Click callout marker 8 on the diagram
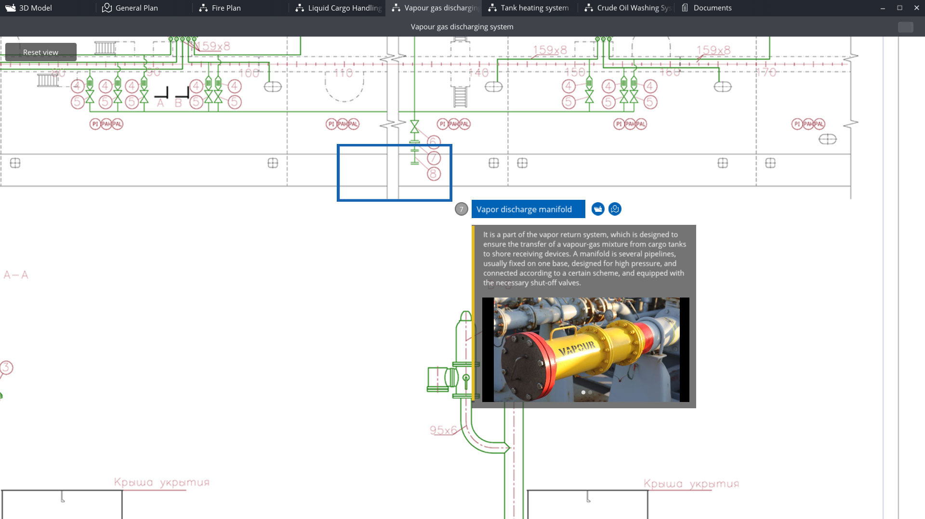Viewport: 925px width, 519px height. coord(434,174)
